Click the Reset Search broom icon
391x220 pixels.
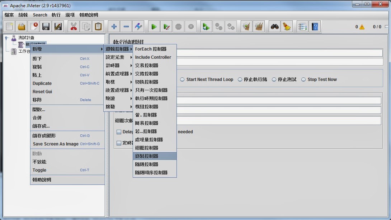287,27
